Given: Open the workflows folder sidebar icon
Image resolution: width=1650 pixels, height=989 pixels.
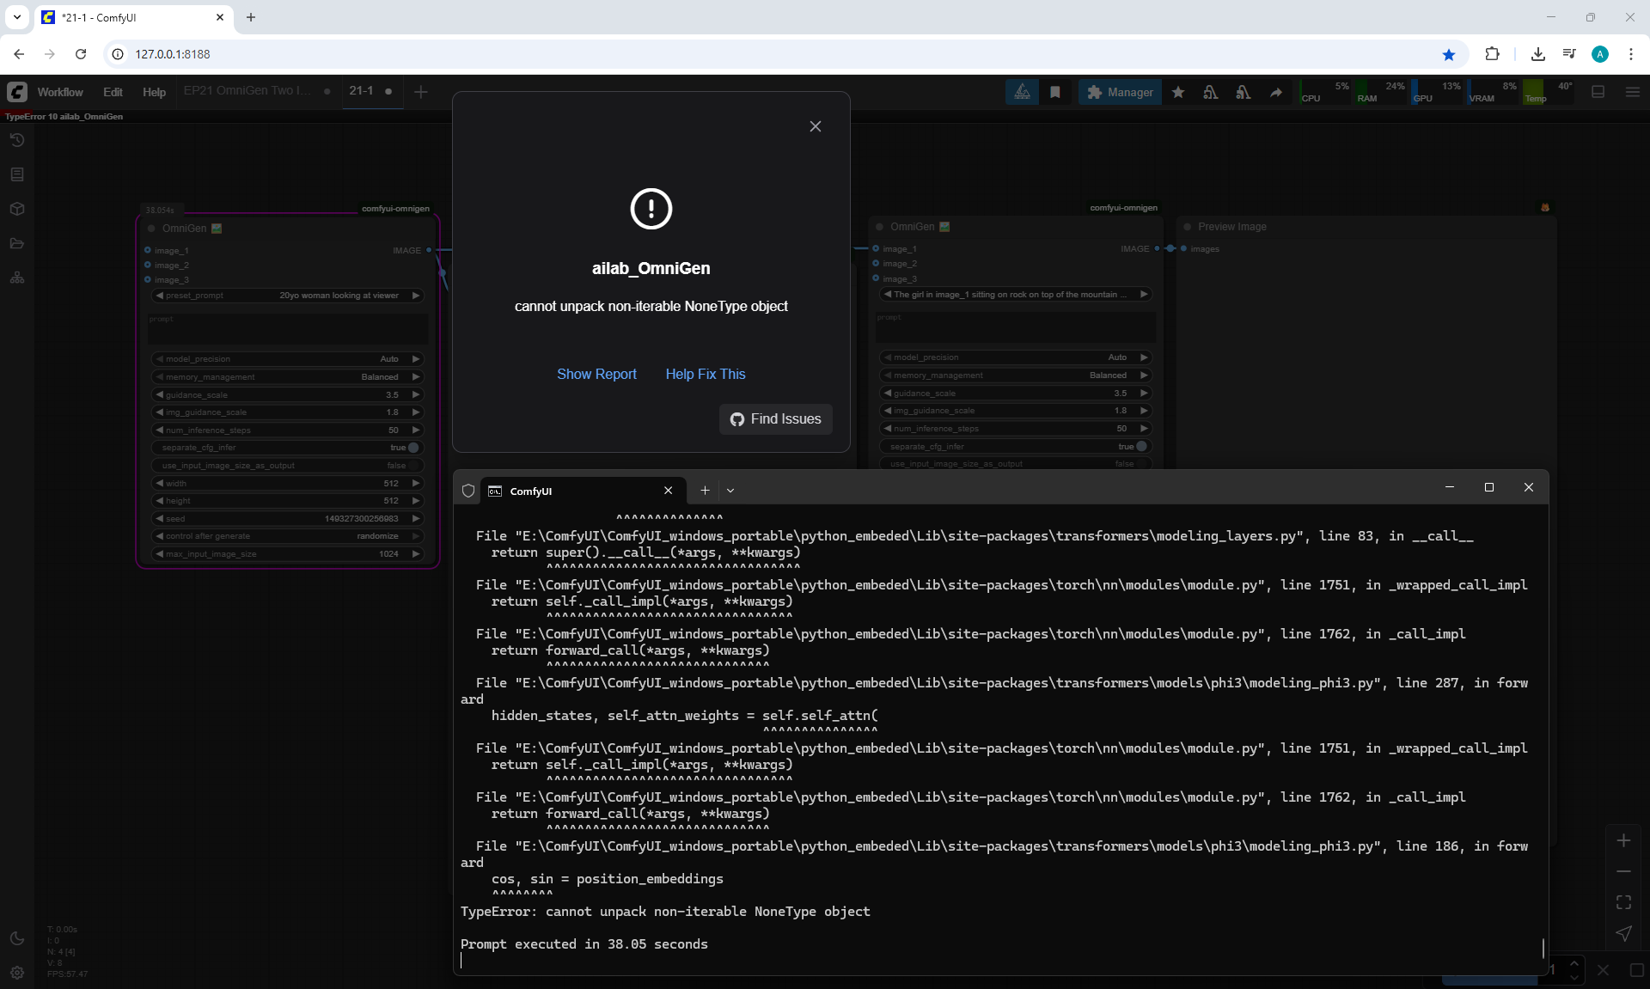Looking at the screenshot, I should pyautogui.click(x=17, y=243).
